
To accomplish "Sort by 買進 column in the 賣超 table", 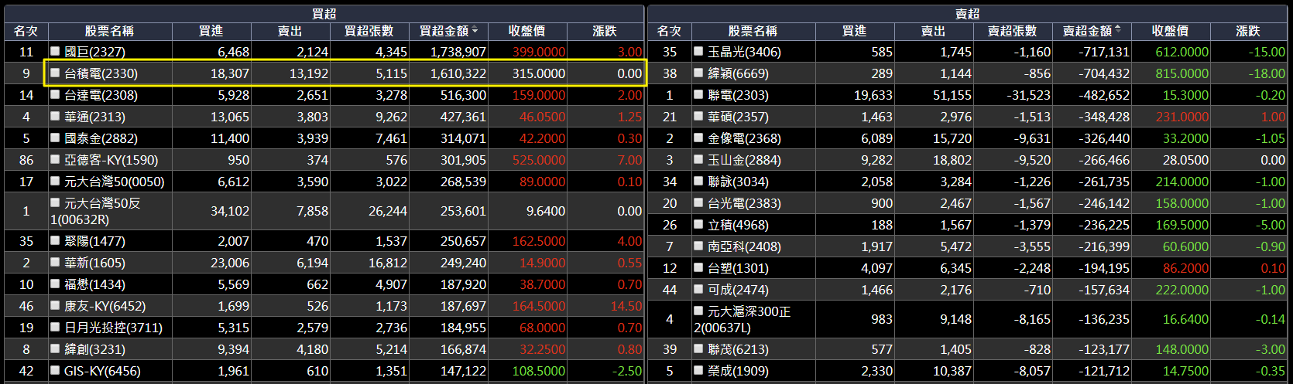I will tap(854, 31).
